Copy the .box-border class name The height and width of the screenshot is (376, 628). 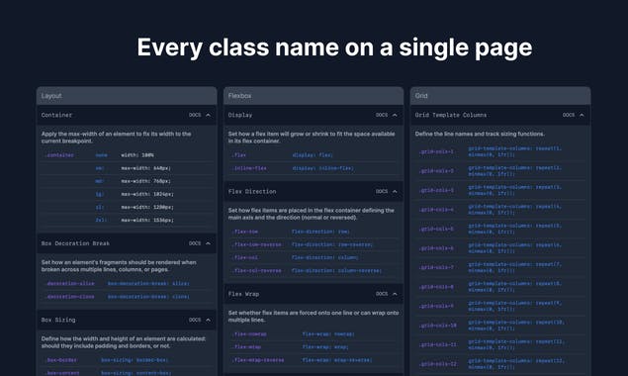pos(61,360)
